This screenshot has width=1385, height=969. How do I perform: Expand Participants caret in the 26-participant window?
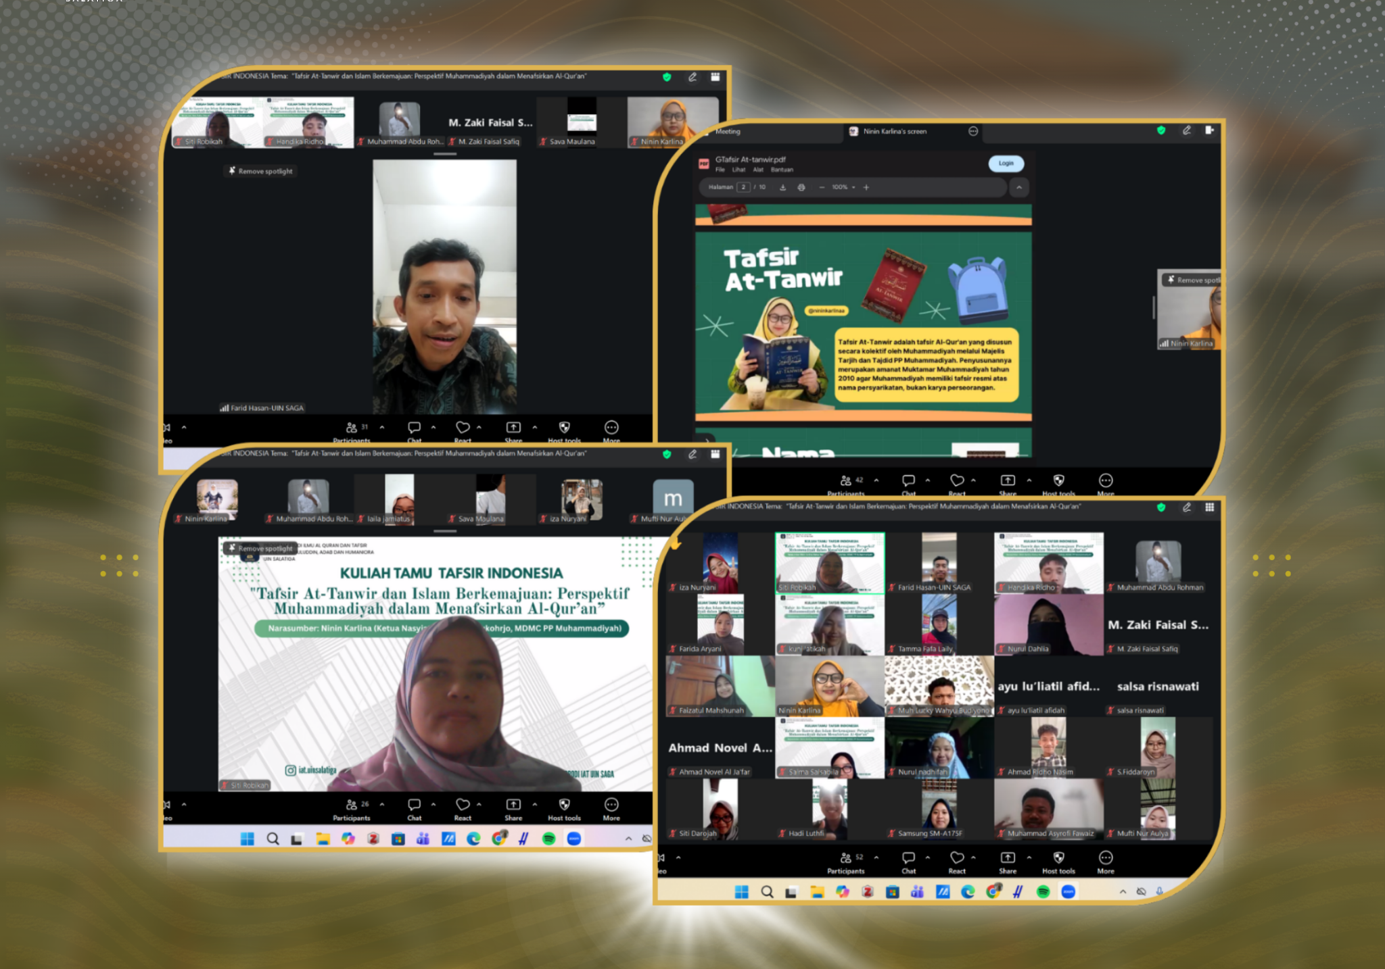tap(382, 804)
